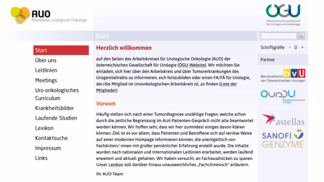Select the Start menu item
The width and height of the screenshot is (324, 182).
click(61, 50)
